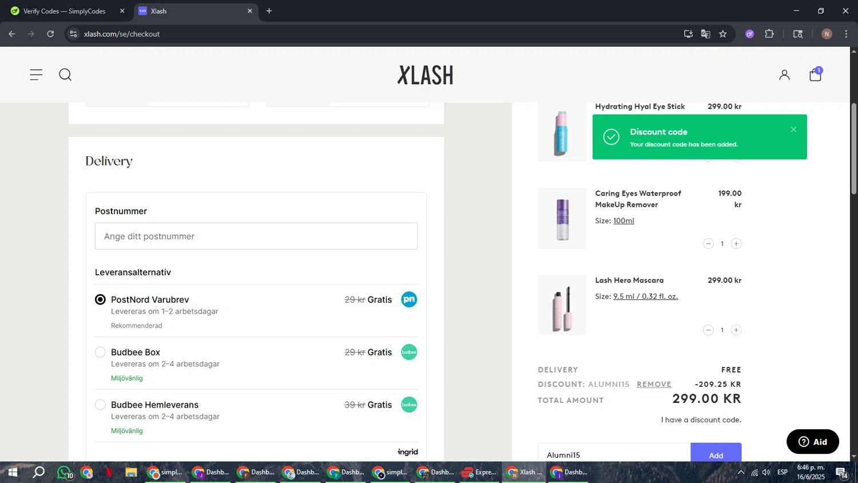858x483 pixels.
Task: Open Hydrating Hyal Eye Stick product thumbnail
Action: [x=562, y=132]
